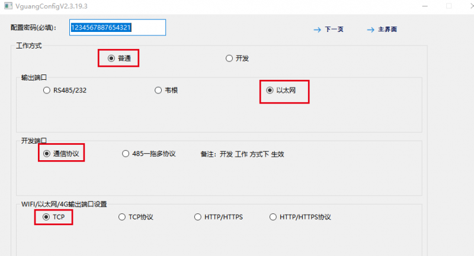Click the blue arrow icon beside 主界面
This screenshot has width=474, height=256.
coord(370,29)
